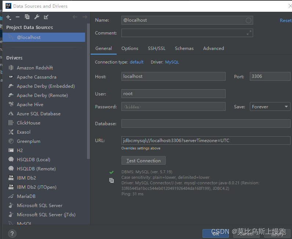Copy connection test result to clipboard

(x=112, y=181)
